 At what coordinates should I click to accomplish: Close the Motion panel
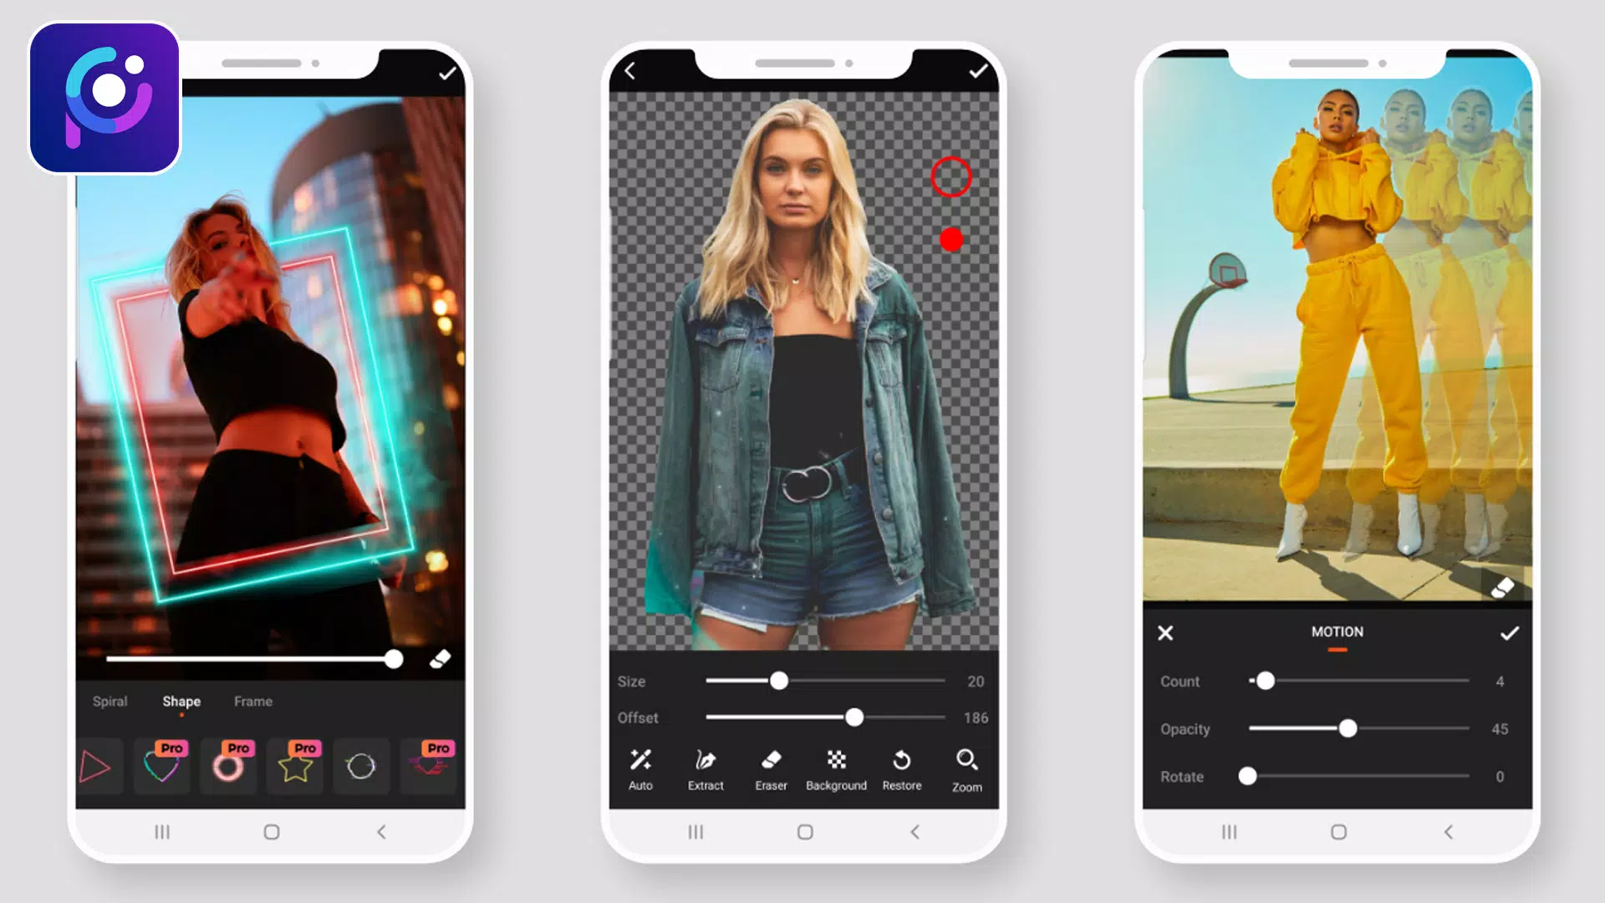point(1166,632)
